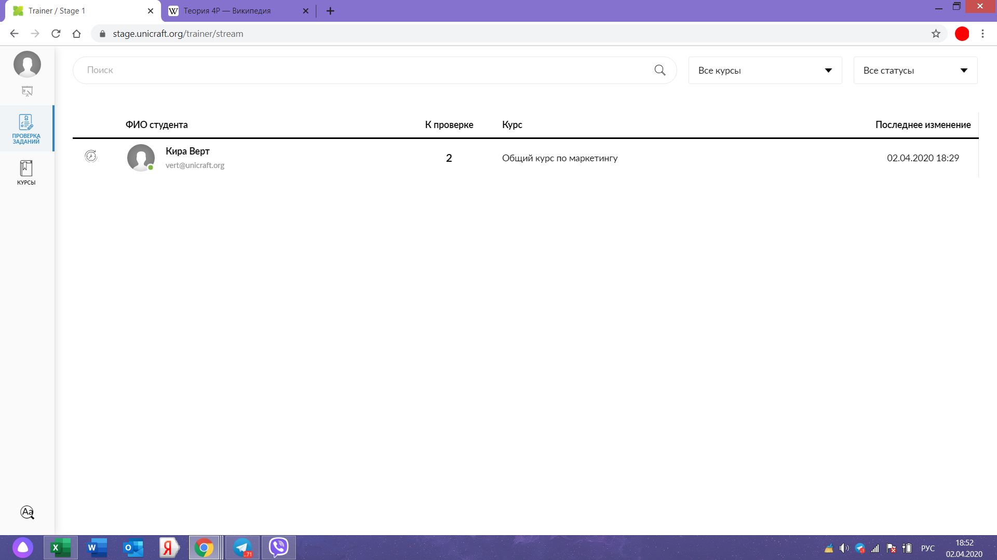Open the Проверка заданий sidebar section
Screen dimensions: 997x560
(26, 129)
